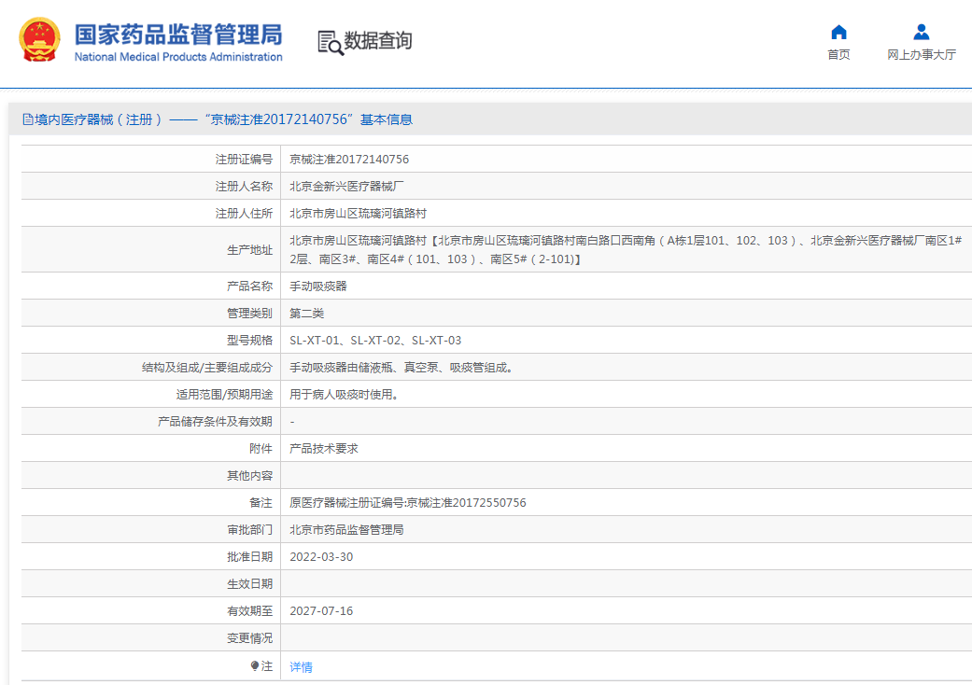Screen dimensions: 972x685
Task: Click the 数据查询 magnifier document icon
Action: 330,42
